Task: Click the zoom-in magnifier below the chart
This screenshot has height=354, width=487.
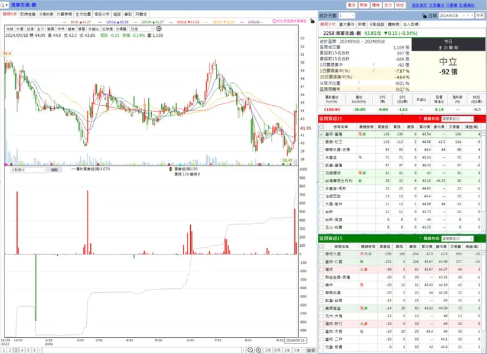Action: [x=259, y=350]
